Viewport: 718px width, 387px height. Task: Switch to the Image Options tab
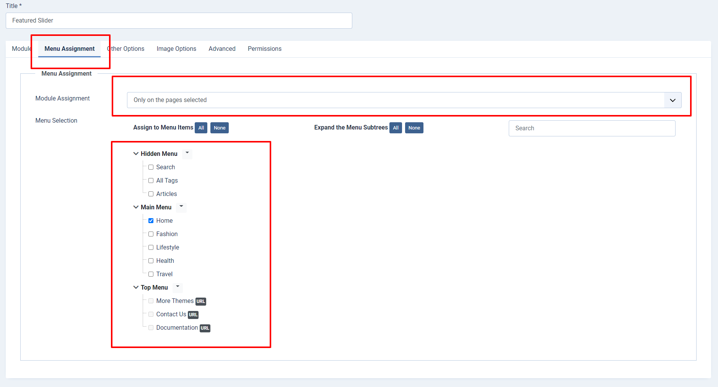click(176, 49)
